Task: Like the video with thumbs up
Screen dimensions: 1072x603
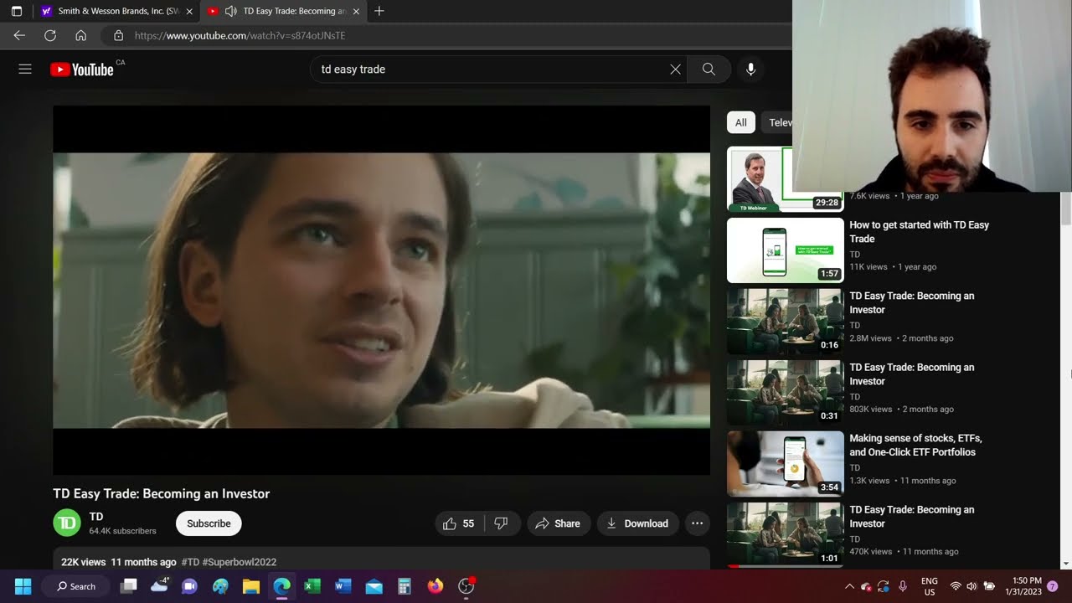Action: coord(459,523)
